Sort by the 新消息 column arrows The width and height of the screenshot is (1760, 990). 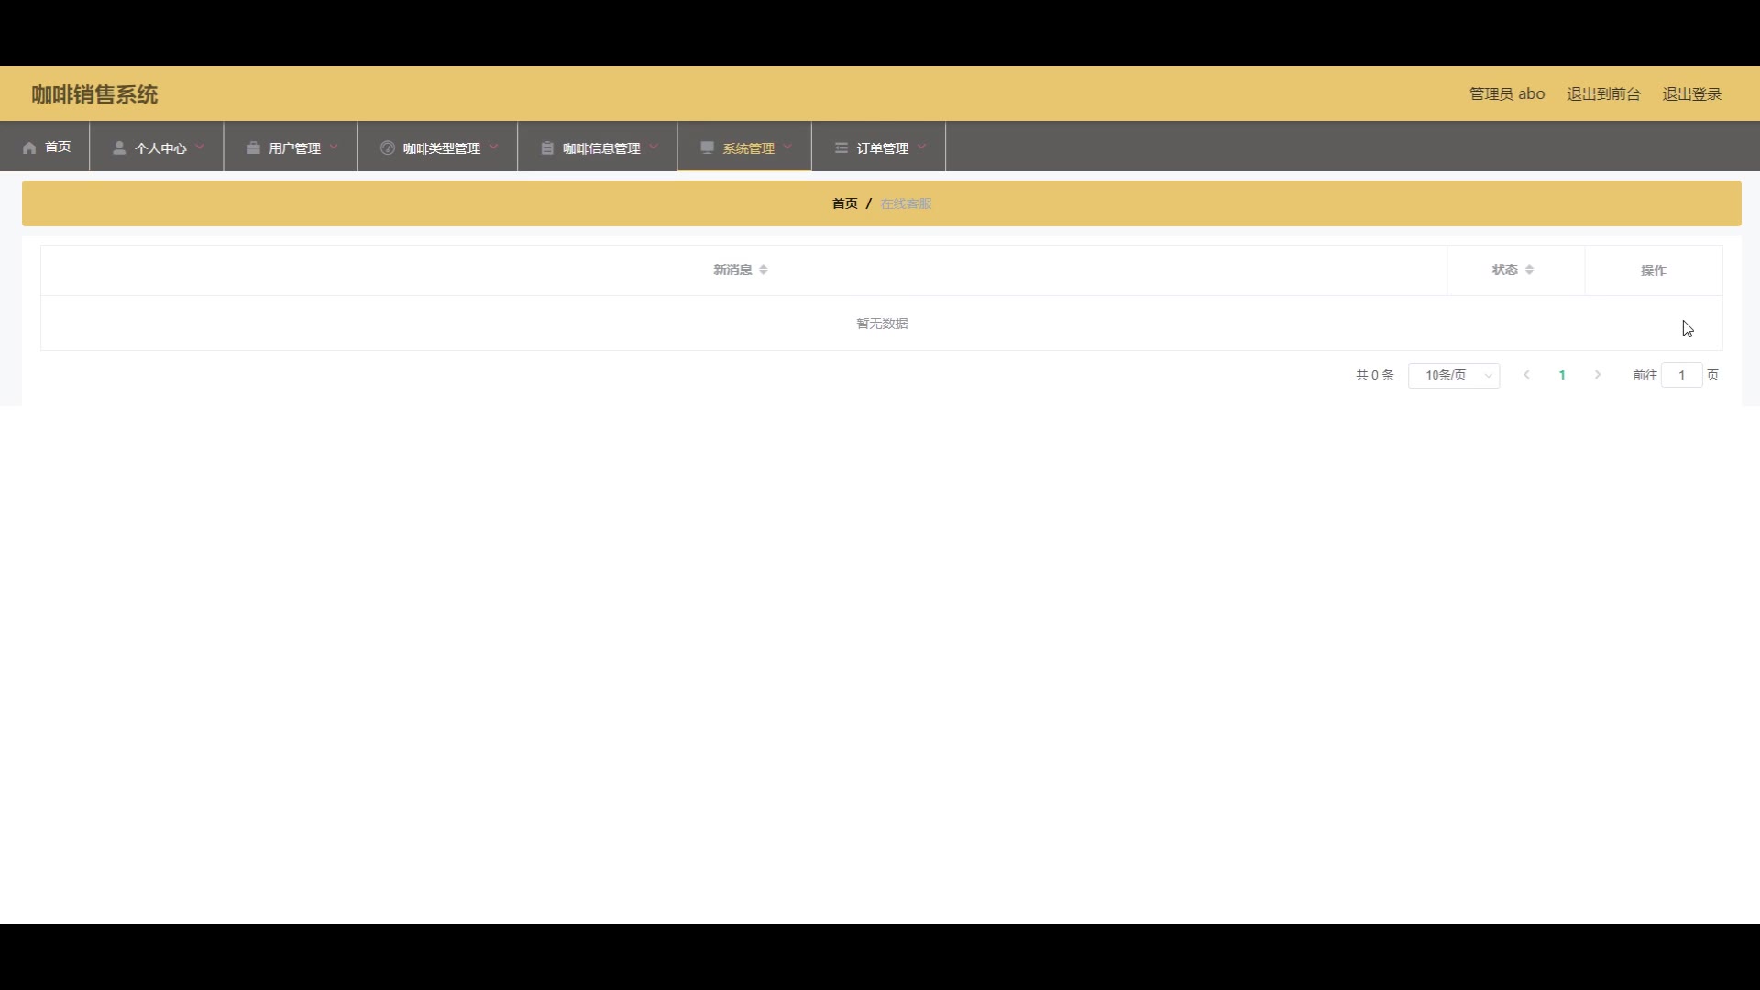point(764,269)
